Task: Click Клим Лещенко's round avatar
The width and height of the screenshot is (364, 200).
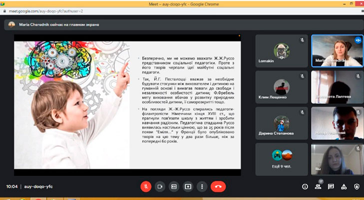Action: pos(281,87)
